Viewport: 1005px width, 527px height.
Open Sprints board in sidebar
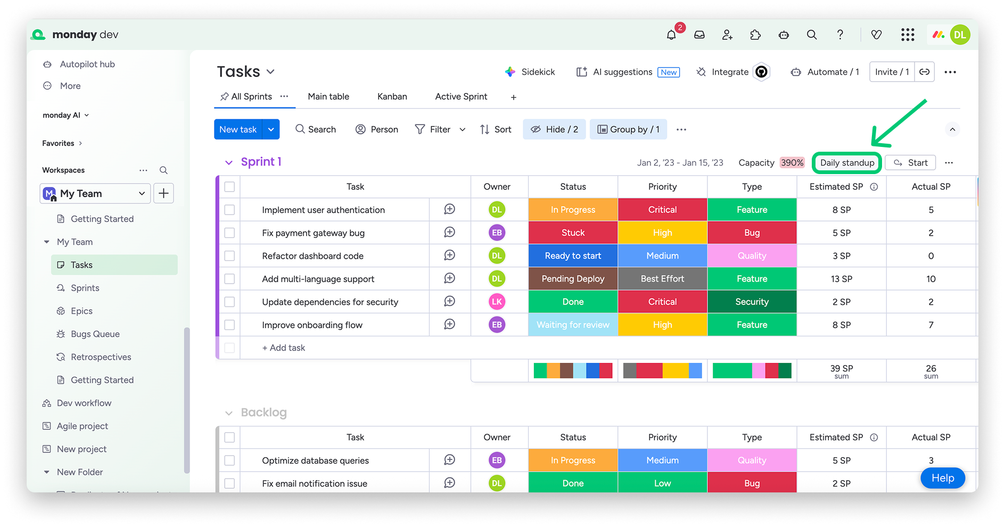pyautogui.click(x=85, y=288)
